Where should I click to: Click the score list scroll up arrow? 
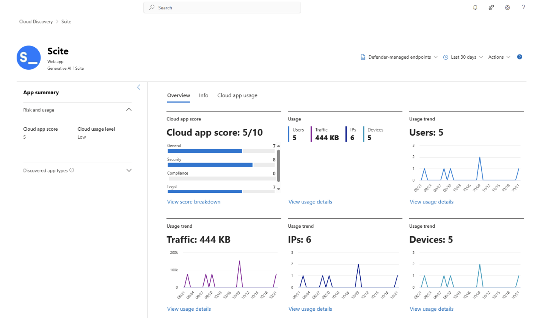pyautogui.click(x=278, y=146)
